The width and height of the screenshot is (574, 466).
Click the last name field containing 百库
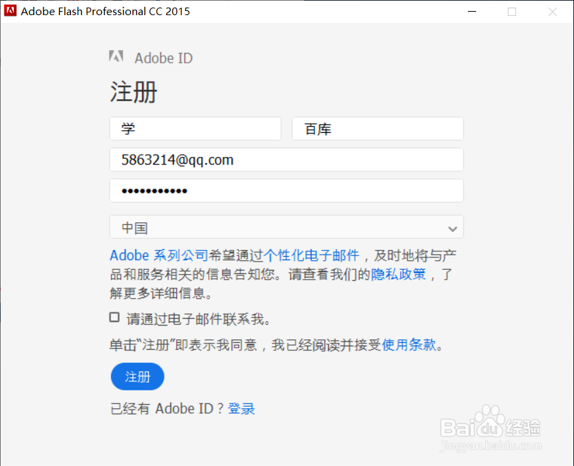click(x=378, y=129)
